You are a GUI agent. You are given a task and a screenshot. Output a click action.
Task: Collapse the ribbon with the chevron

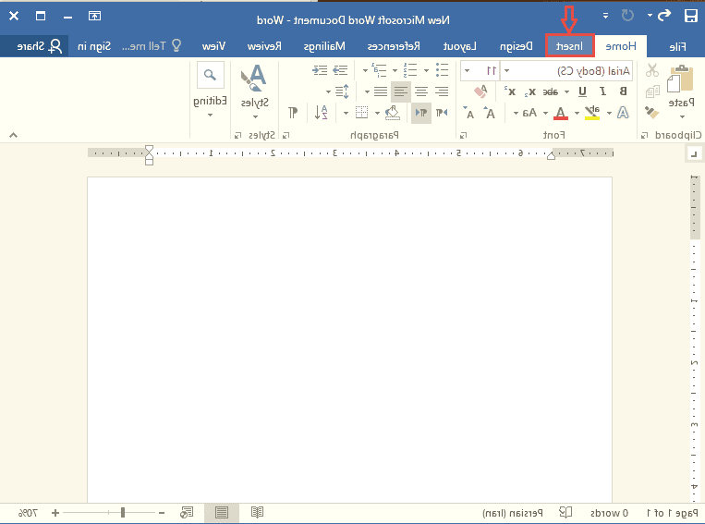click(14, 135)
